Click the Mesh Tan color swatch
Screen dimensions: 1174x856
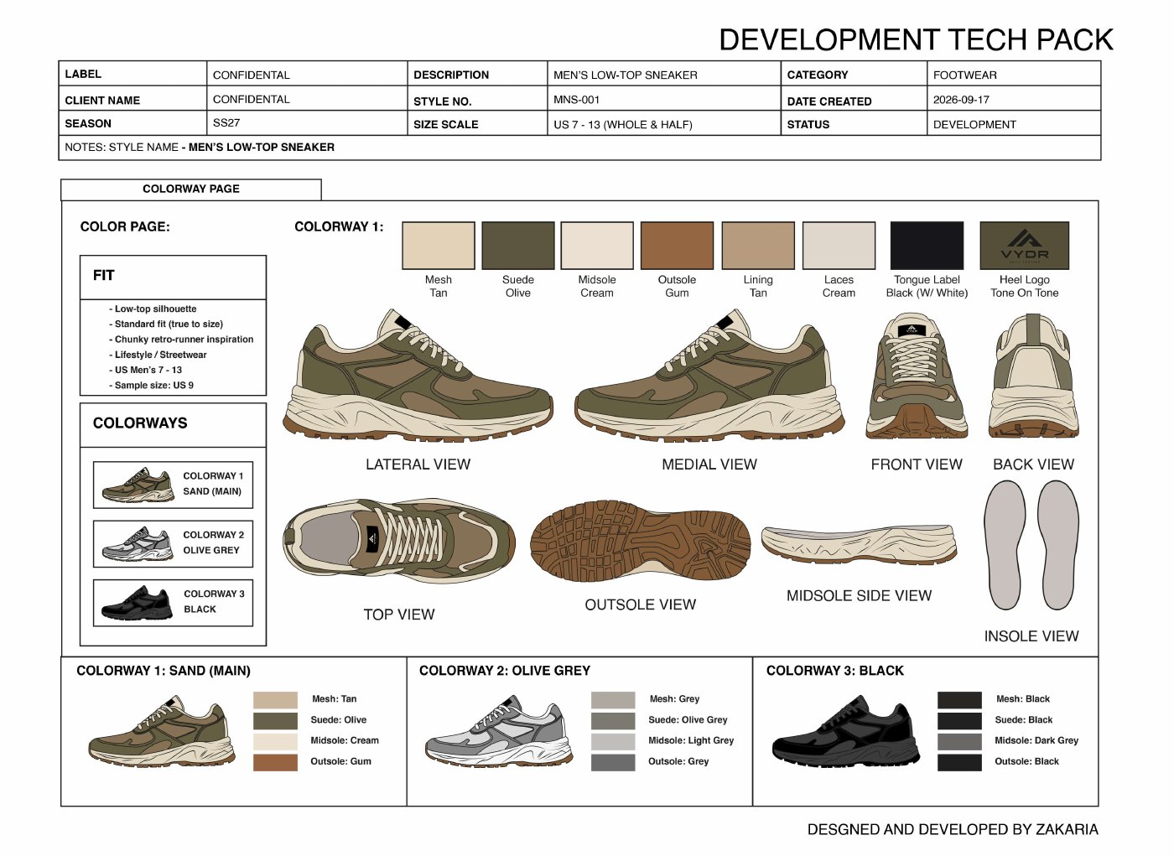pyautogui.click(x=439, y=246)
